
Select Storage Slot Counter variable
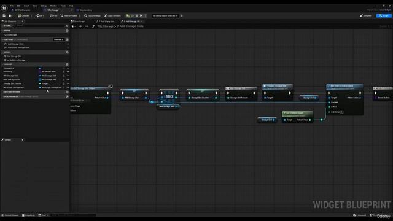tap(12, 83)
